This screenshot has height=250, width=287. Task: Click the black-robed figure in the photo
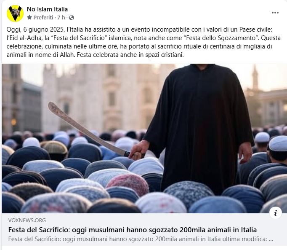pyautogui.click(x=199, y=129)
